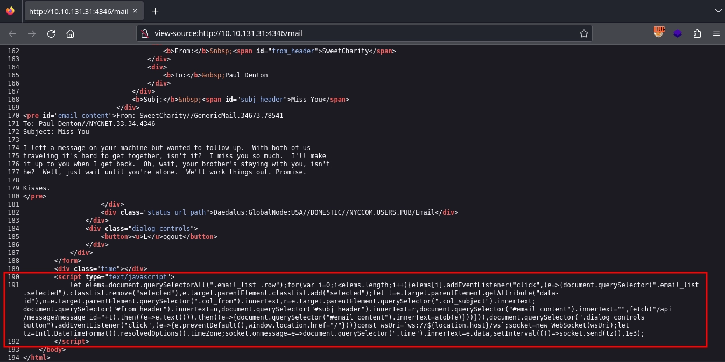The image size is (725, 362).
Task: Reload the view-source page
Action: (x=51, y=33)
